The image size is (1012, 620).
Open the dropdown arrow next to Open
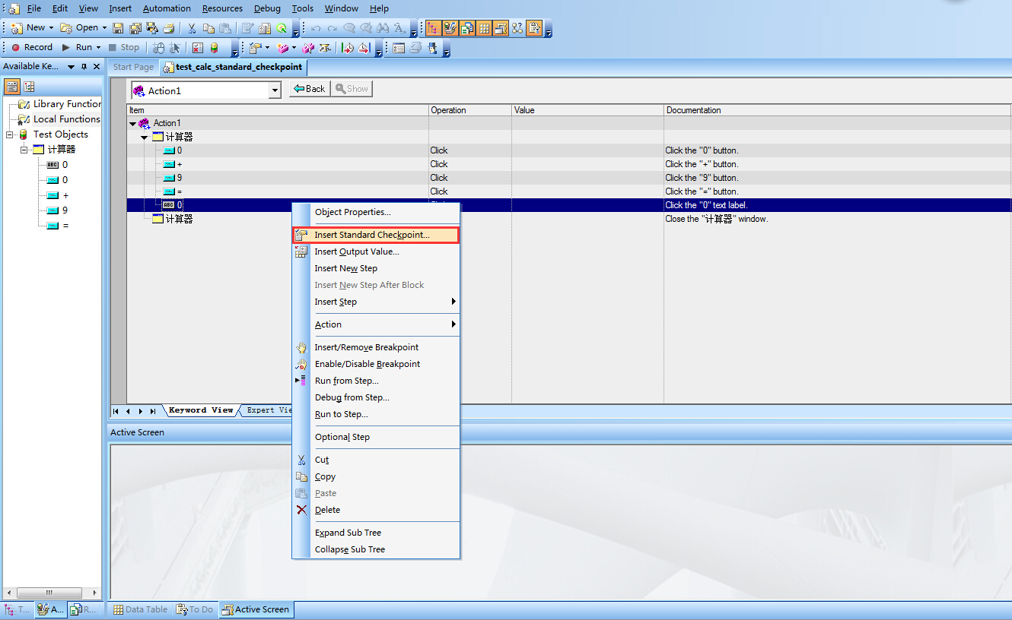104,27
